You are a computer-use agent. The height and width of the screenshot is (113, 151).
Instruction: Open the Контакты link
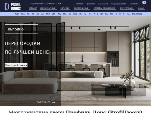pyautogui.click(x=134, y=4)
